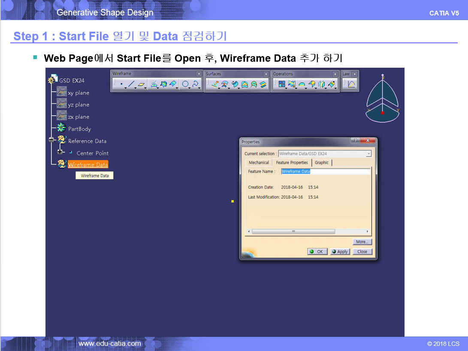Click the first icon in Operations toolbar
The height and width of the screenshot is (351, 468).
pos(282,84)
